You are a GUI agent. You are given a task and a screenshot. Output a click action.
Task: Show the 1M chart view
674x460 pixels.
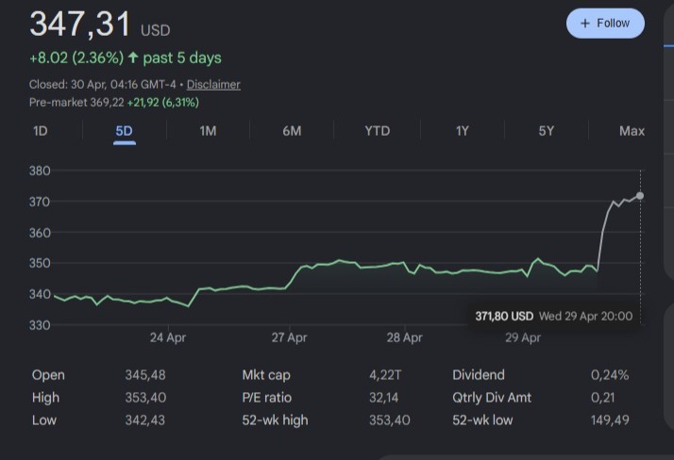[208, 131]
